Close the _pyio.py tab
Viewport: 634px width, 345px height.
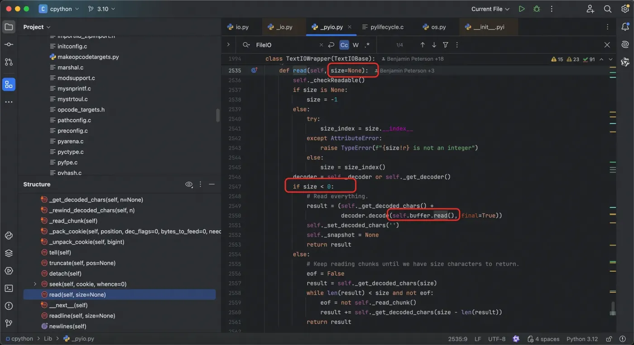pyautogui.click(x=350, y=27)
